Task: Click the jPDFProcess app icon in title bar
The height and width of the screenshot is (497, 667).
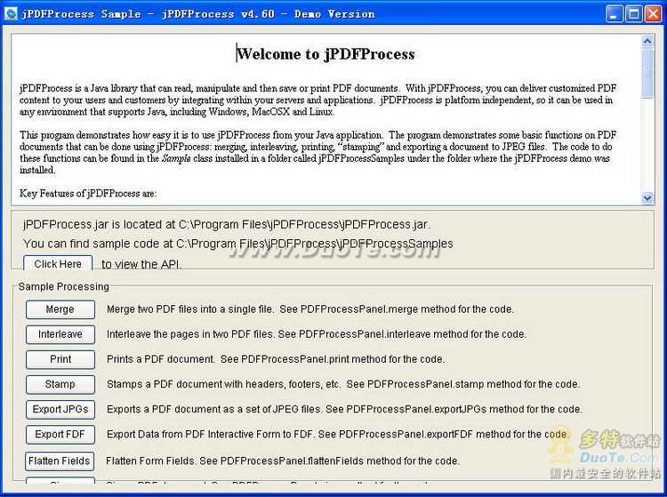Action: coord(10,13)
